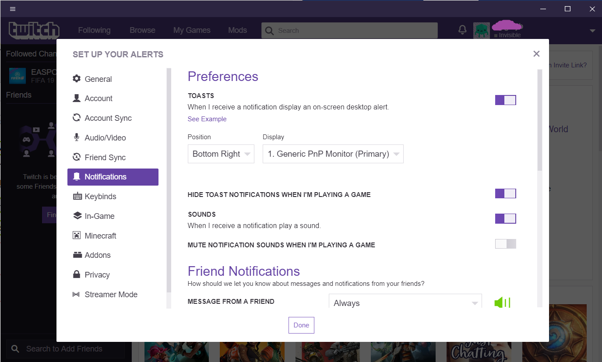This screenshot has width=602, height=362.
Task: Open the hamburger menu in title bar
Action: tap(13, 9)
